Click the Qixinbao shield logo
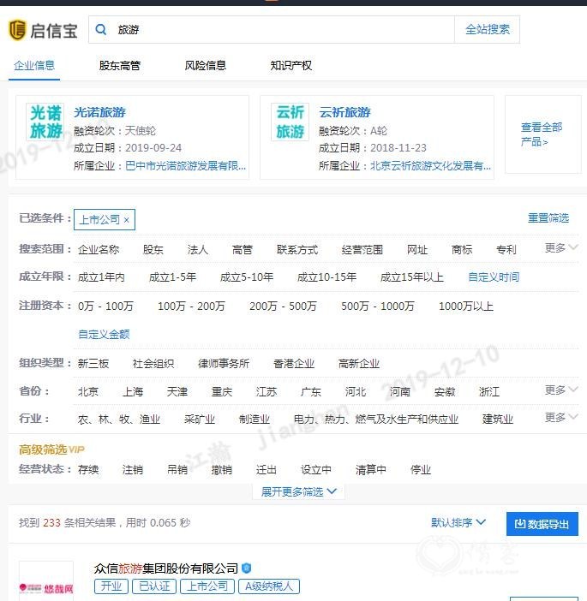The image size is (587, 601). 17,30
